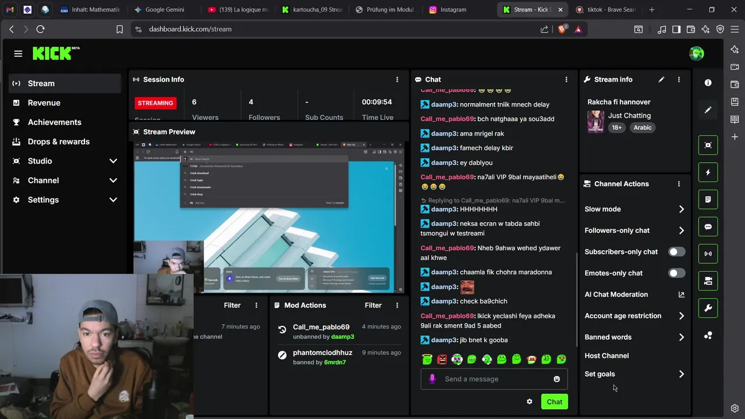Open chat settings gear icon

(529, 402)
